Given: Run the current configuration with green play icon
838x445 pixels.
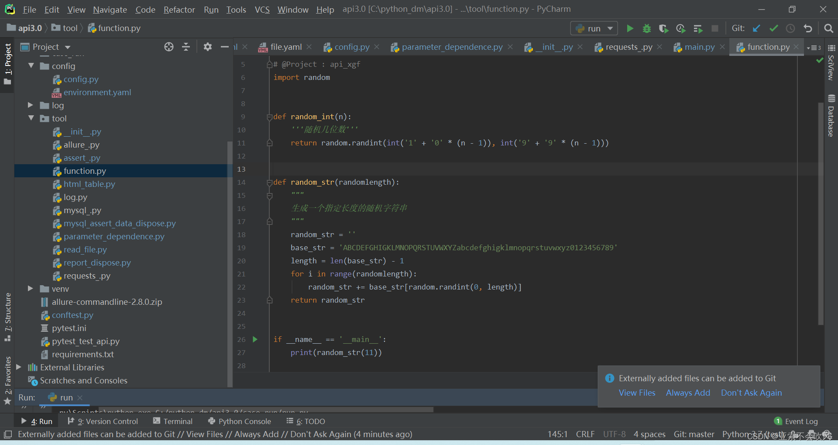Looking at the screenshot, I should pyautogui.click(x=630, y=28).
